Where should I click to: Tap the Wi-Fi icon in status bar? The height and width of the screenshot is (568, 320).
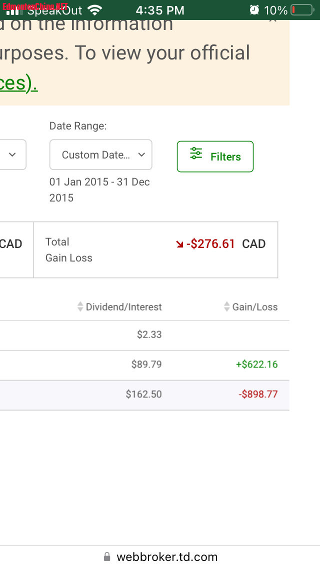click(94, 10)
